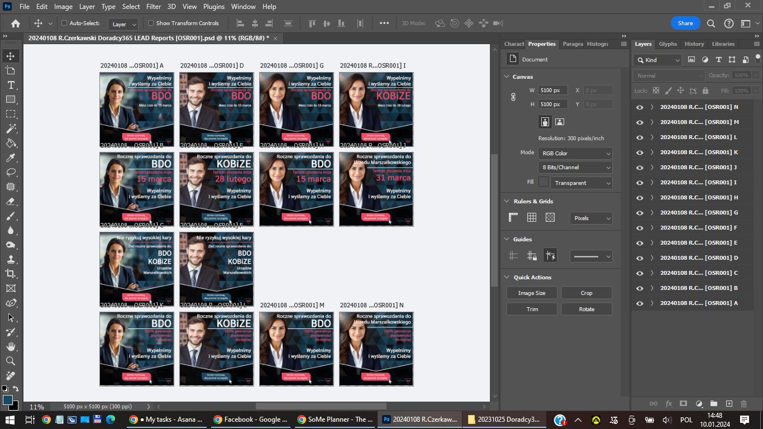
Task: Open the RGB Color mode dropdown
Action: (x=575, y=154)
